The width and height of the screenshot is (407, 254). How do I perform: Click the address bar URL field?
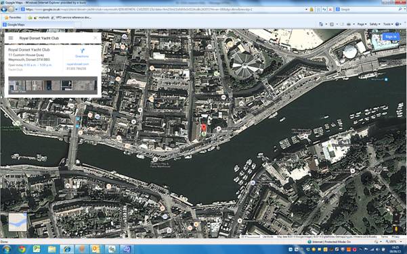[163, 9]
